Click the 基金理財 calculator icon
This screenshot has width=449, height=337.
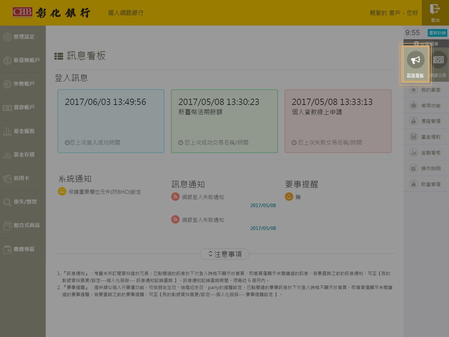click(x=414, y=137)
